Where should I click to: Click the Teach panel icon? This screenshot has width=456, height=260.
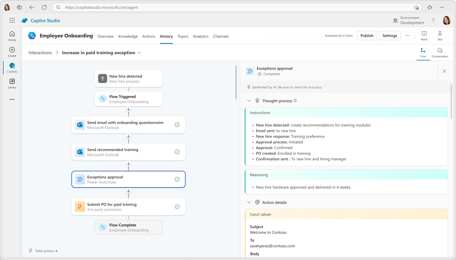click(x=424, y=36)
